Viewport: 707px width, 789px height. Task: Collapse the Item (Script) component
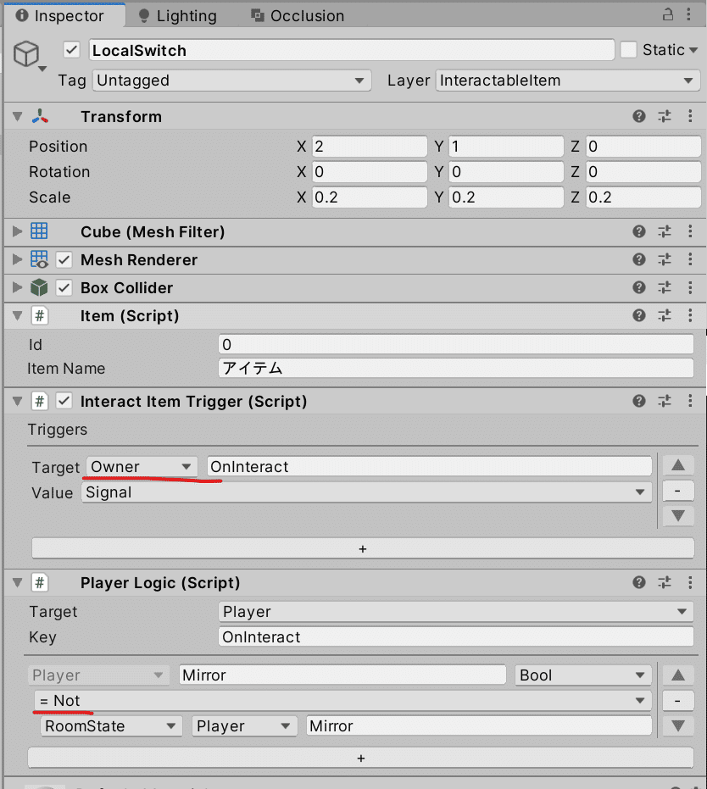pos(18,316)
